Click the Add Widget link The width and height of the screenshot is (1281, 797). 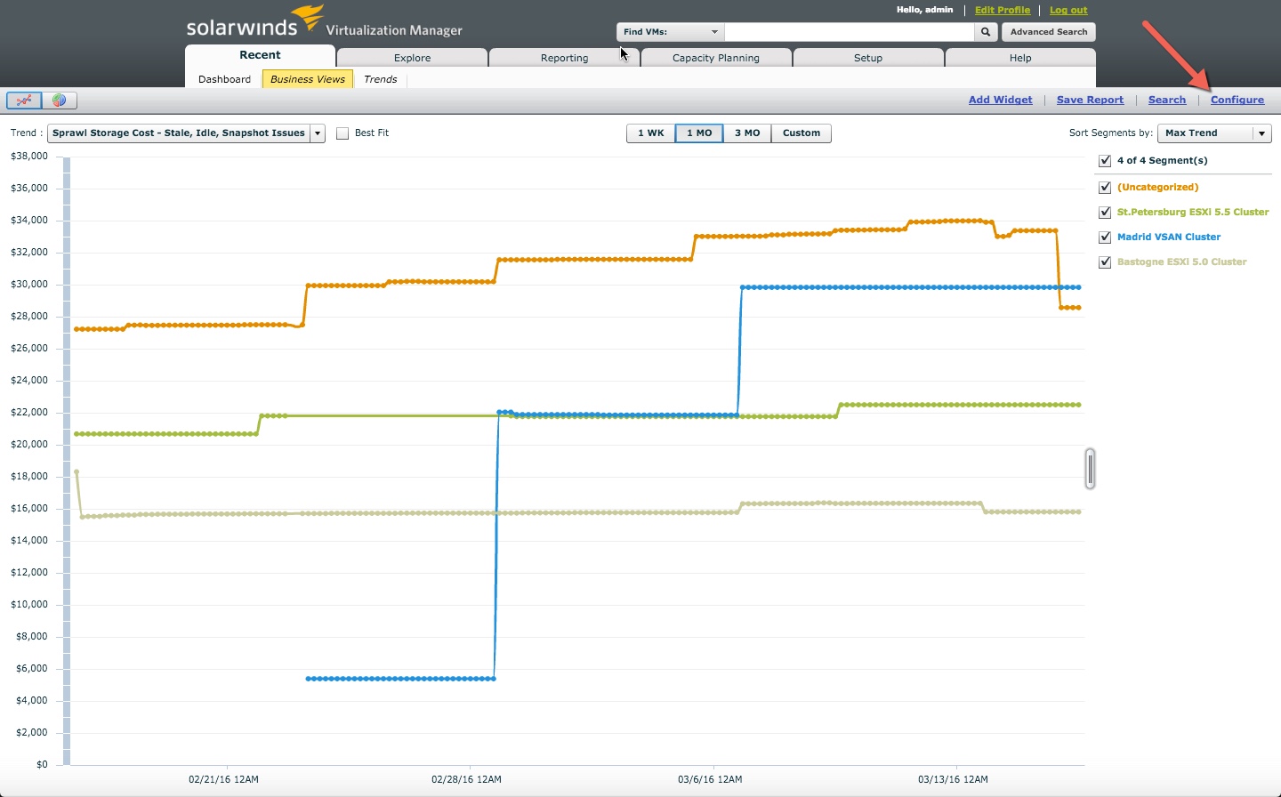(1001, 100)
